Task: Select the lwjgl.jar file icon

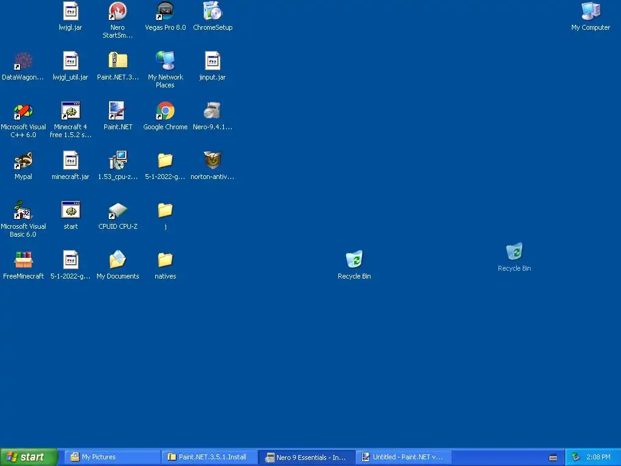Action: (70, 11)
